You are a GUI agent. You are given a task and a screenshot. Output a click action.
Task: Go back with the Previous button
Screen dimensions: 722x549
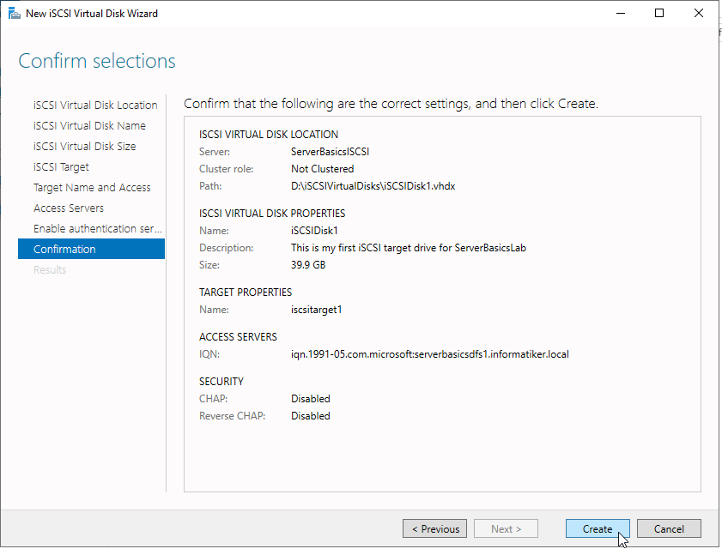[x=434, y=528]
